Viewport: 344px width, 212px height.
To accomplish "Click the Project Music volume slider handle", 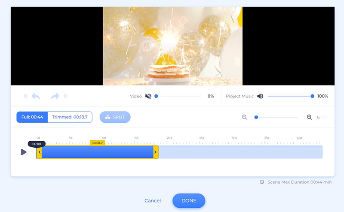I will pos(313,96).
